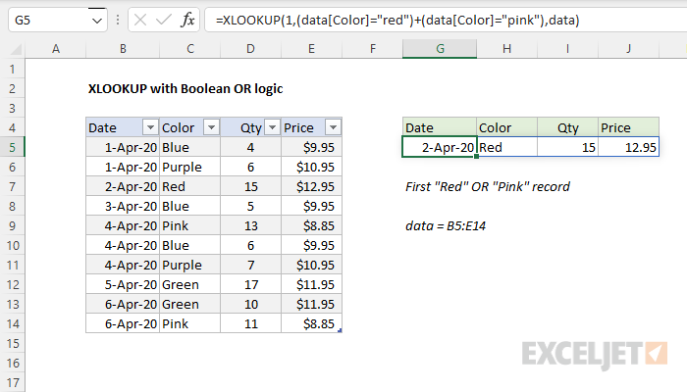Click cell E11 with price $10.95

(x=311, y=266)
